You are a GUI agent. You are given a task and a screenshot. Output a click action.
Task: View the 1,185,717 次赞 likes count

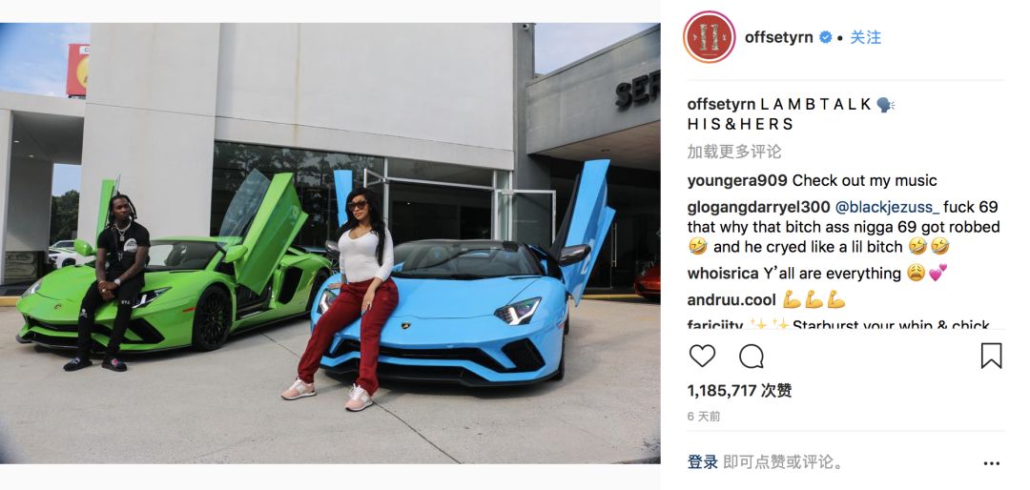coord(740,391)
